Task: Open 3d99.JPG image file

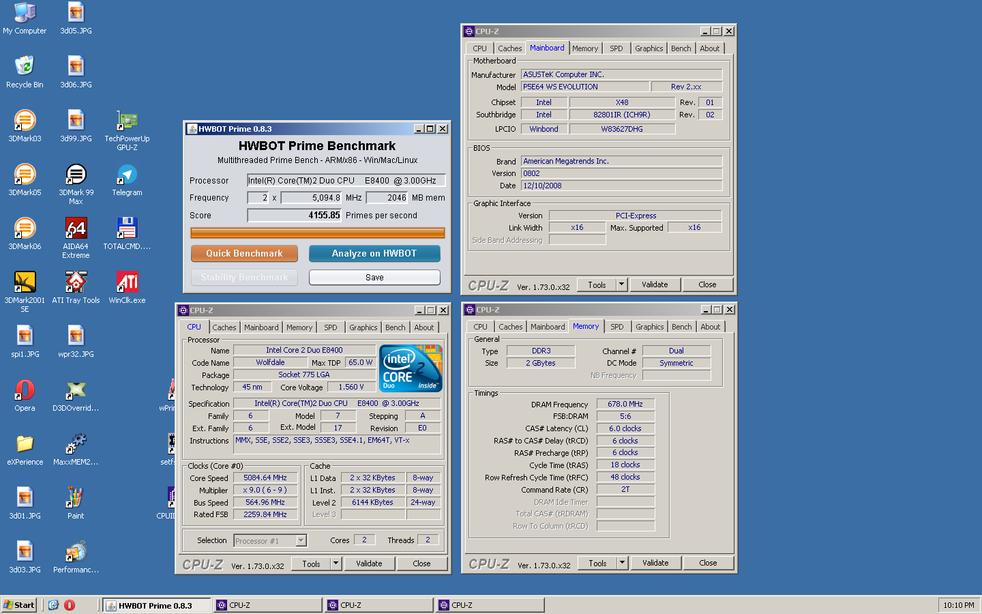Action: tap(76, 126)
